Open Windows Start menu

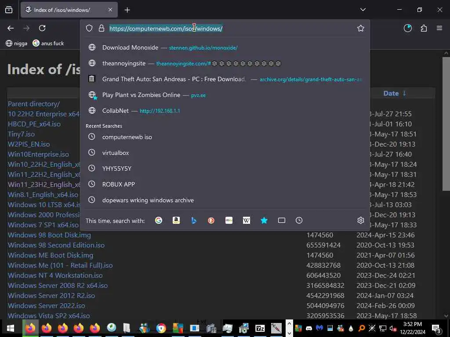[11, 328]
